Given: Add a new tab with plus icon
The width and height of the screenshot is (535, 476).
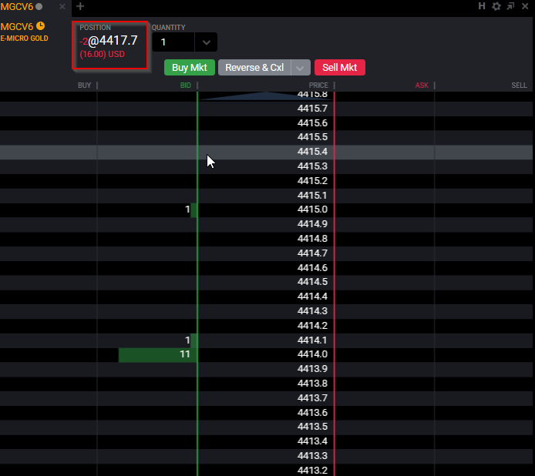Looking at the screenshot, I should [80, 6].
